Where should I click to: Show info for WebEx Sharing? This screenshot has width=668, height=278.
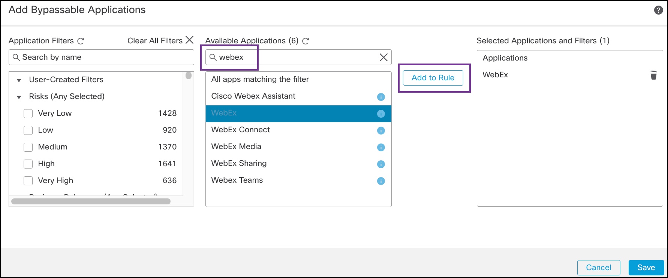pos(381,164)
